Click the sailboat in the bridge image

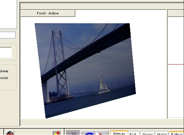click(x=104, y=84)
